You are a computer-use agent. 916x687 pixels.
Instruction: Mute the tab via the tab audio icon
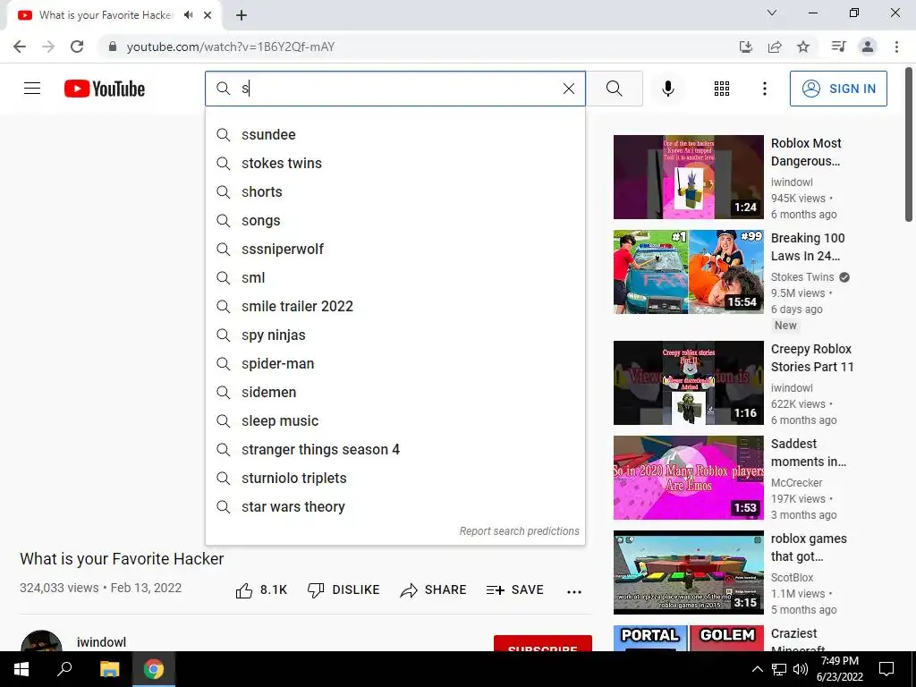coord(188,15)
